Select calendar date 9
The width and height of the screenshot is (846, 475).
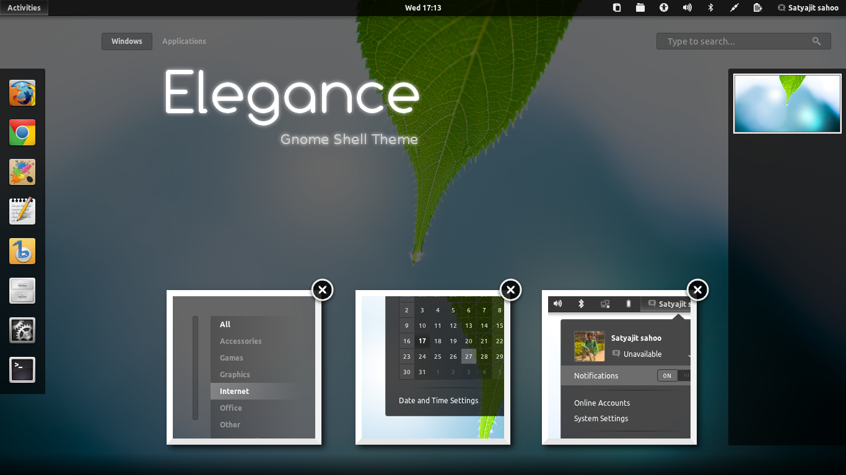tap(407, 325)
